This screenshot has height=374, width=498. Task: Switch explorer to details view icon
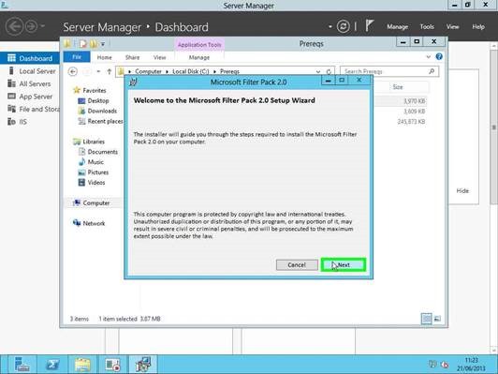point(426,319)
